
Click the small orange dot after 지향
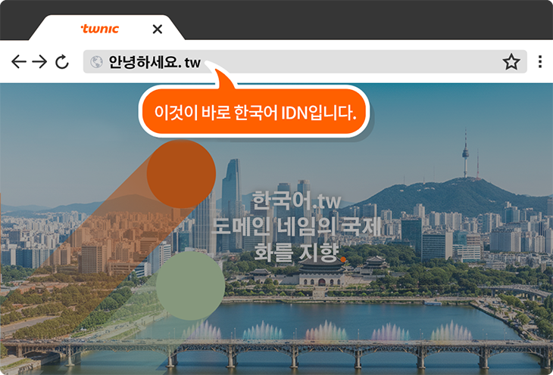[x=343, y=259]
